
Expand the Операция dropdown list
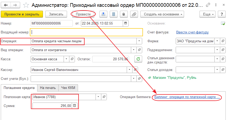(x=139, y=41)
